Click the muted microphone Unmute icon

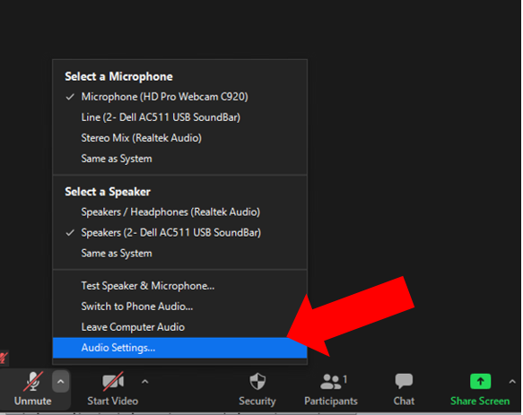[x=32, y=381]
